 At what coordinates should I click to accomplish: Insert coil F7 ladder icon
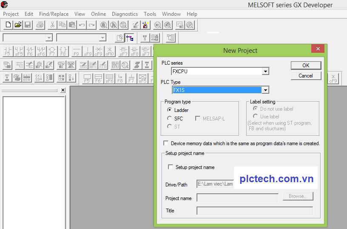click(x=52, y=52)
